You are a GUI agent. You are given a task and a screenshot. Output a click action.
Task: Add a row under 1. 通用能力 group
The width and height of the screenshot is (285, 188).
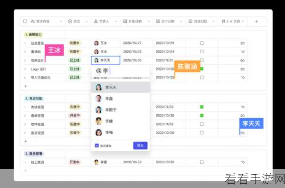[26, 86]
